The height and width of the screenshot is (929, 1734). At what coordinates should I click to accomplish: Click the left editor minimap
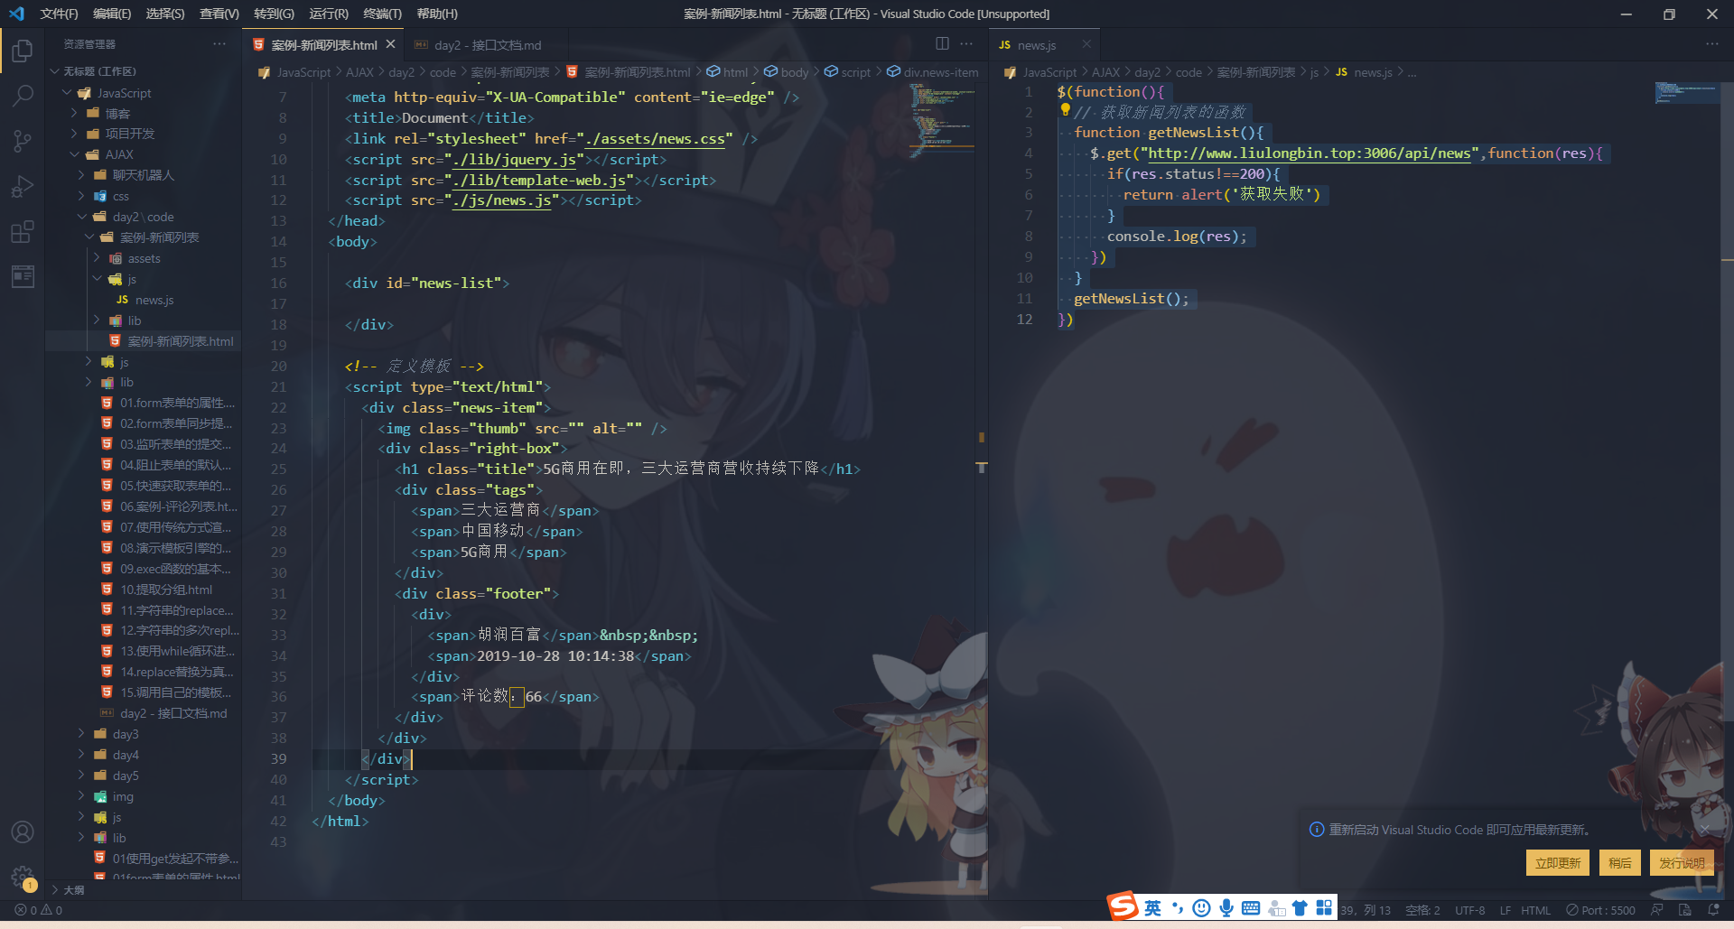[x=942, y=120]
